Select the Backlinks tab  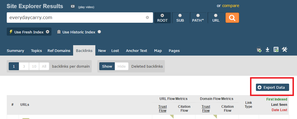click(84, 51)
